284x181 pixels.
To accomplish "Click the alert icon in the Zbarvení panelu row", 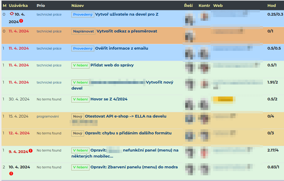I will coord(11,173).
